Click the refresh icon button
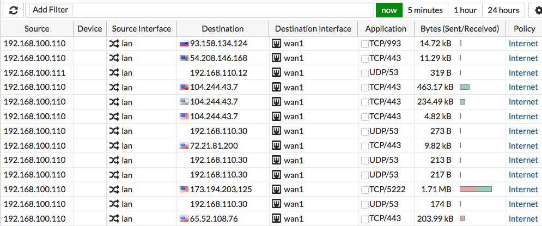The height and width of the screenshot is (226, 542). click(14, 10)
